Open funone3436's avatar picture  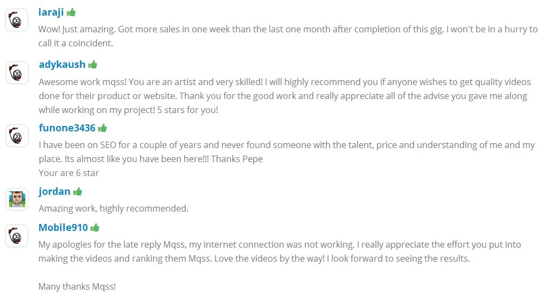click(x=17, y=136)
